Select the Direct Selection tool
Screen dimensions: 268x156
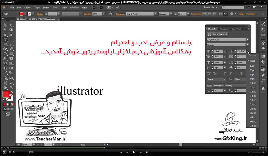[11, 25]
